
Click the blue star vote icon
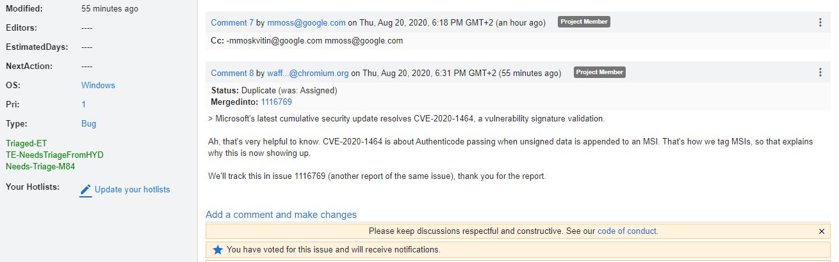(x=218, y=250)
